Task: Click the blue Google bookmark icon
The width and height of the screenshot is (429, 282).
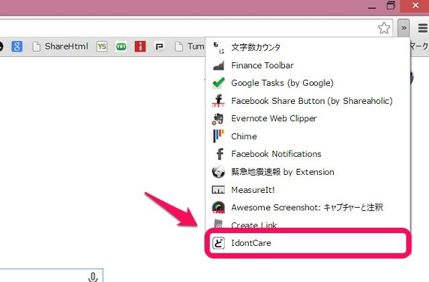Action: point(17,47)
